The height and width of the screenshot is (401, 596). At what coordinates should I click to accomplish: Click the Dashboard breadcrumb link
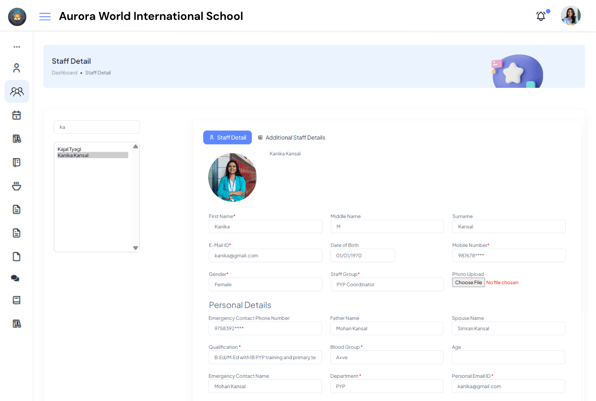coord(65,72)
